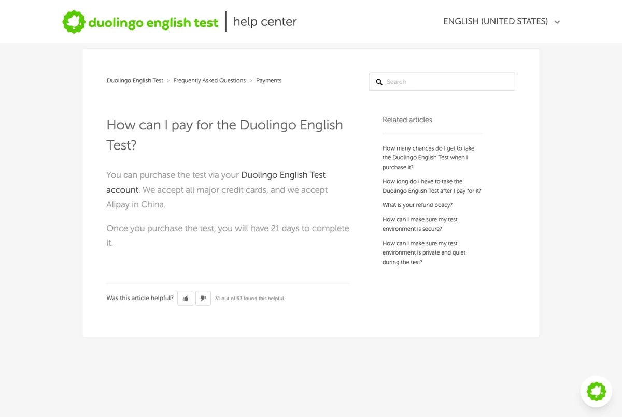Click 'Was this article helpful?' label
This screenshot has height=417, width=622.
[x=140, y=298]
